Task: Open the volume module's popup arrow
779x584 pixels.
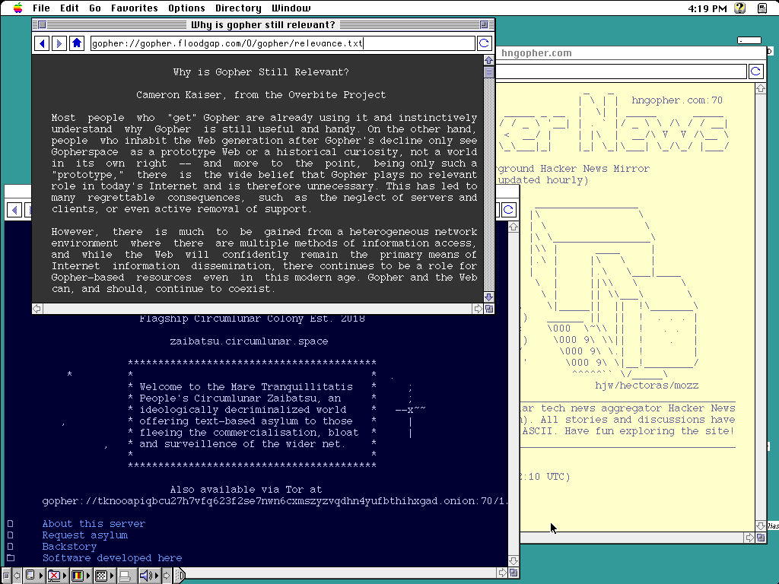Action: 157,576
